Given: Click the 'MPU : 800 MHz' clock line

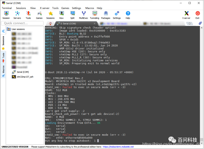Looking at the screenshot, I should click(x=57, y=96).
